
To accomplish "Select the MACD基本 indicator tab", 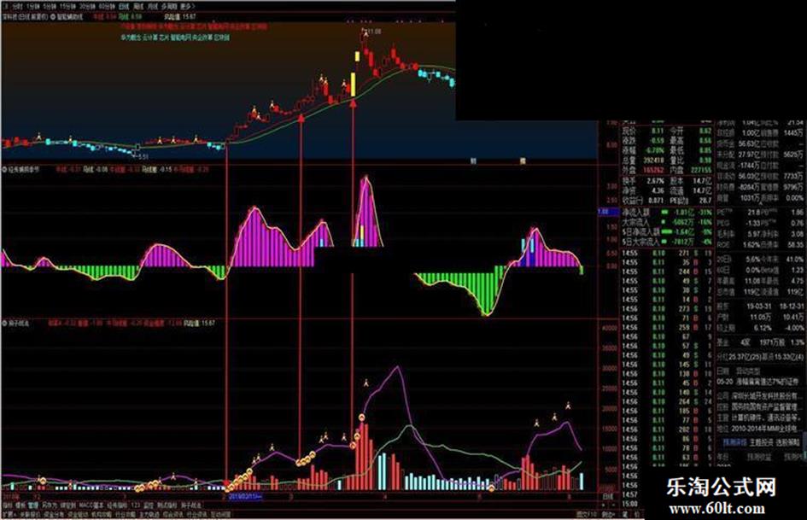I will click(x=91, y=505).
